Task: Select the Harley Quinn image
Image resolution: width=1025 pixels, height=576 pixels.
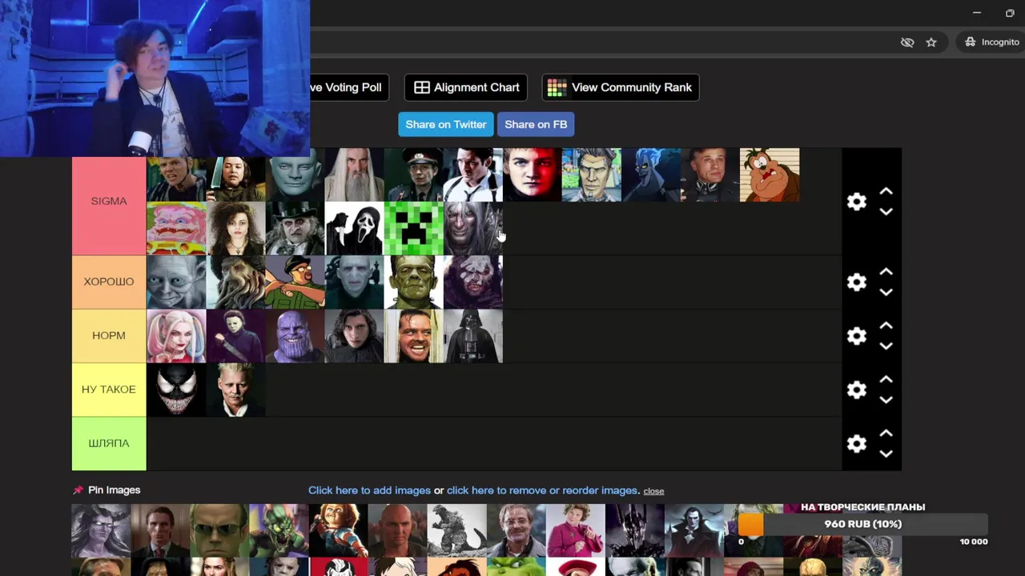Action: coord(176,336)
